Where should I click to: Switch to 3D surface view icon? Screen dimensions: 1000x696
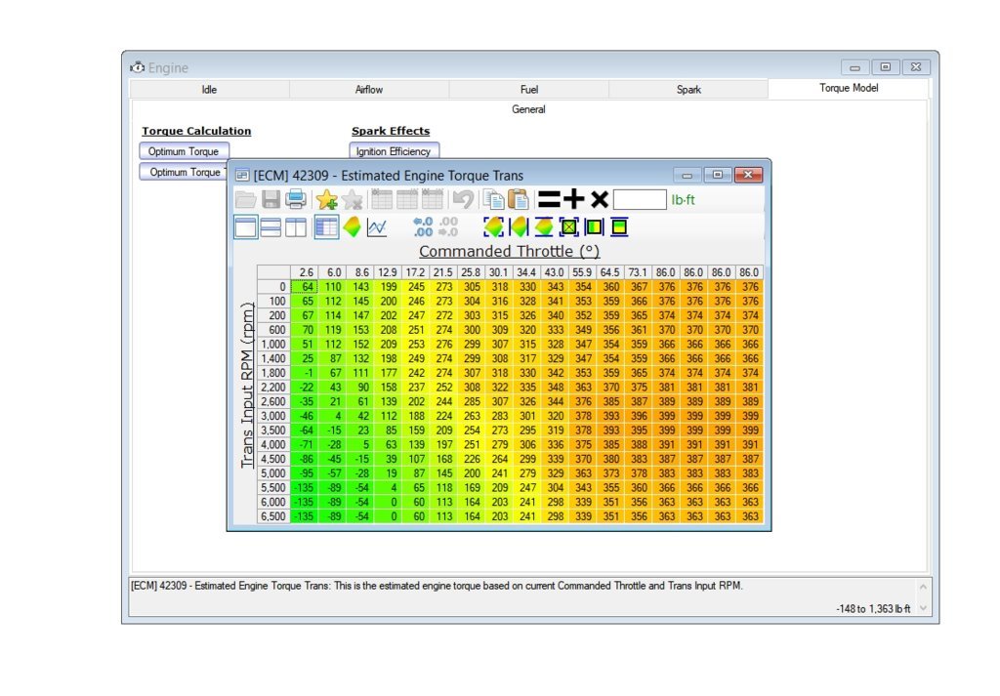click(352, 226)
